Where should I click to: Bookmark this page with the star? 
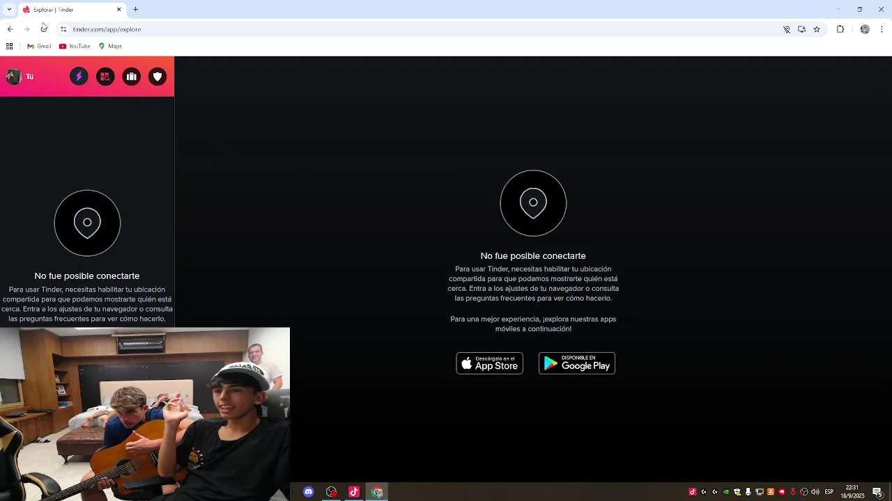[817, 29]
